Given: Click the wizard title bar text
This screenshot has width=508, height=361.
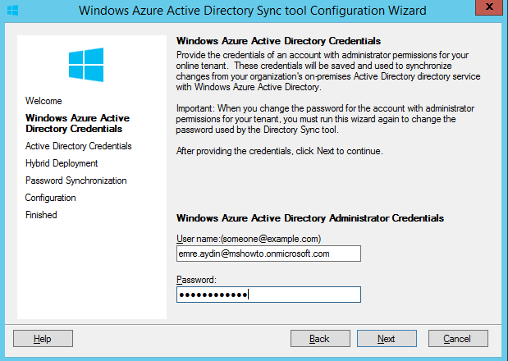Looking at the screenshot, I should tap(253, 11).
